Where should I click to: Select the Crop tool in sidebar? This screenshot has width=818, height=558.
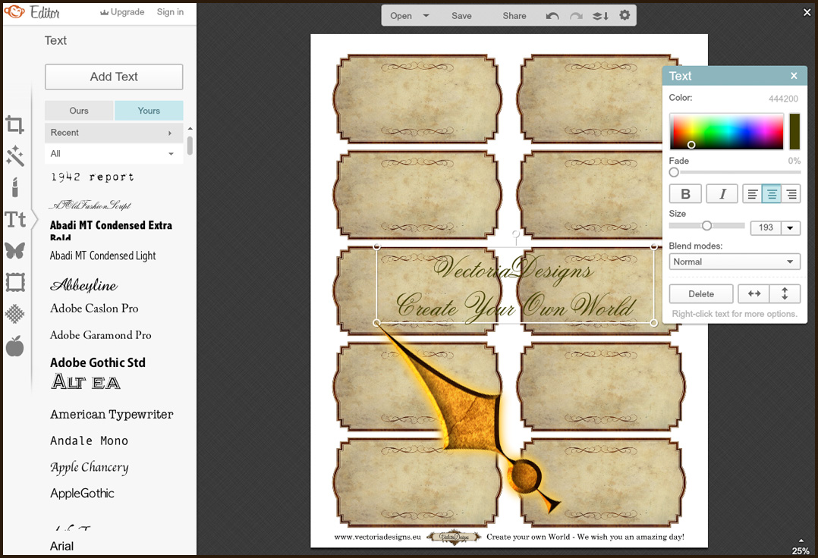(x=14, y=125)
